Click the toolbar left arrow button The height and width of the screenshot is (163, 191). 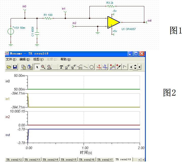(x=131, y=67)
